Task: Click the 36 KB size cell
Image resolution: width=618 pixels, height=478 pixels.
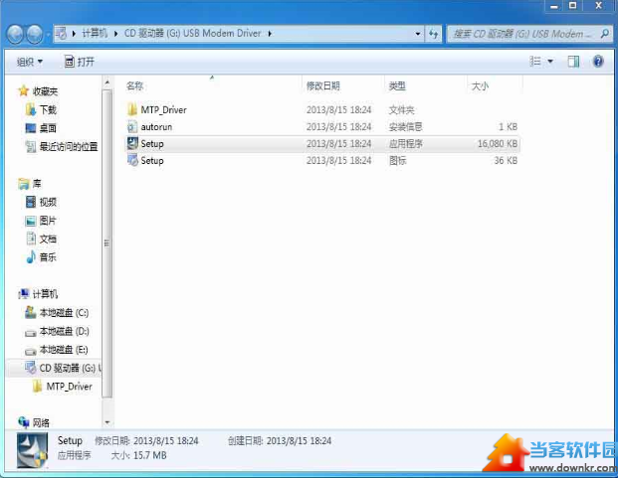Action: (x=506, y=161)
